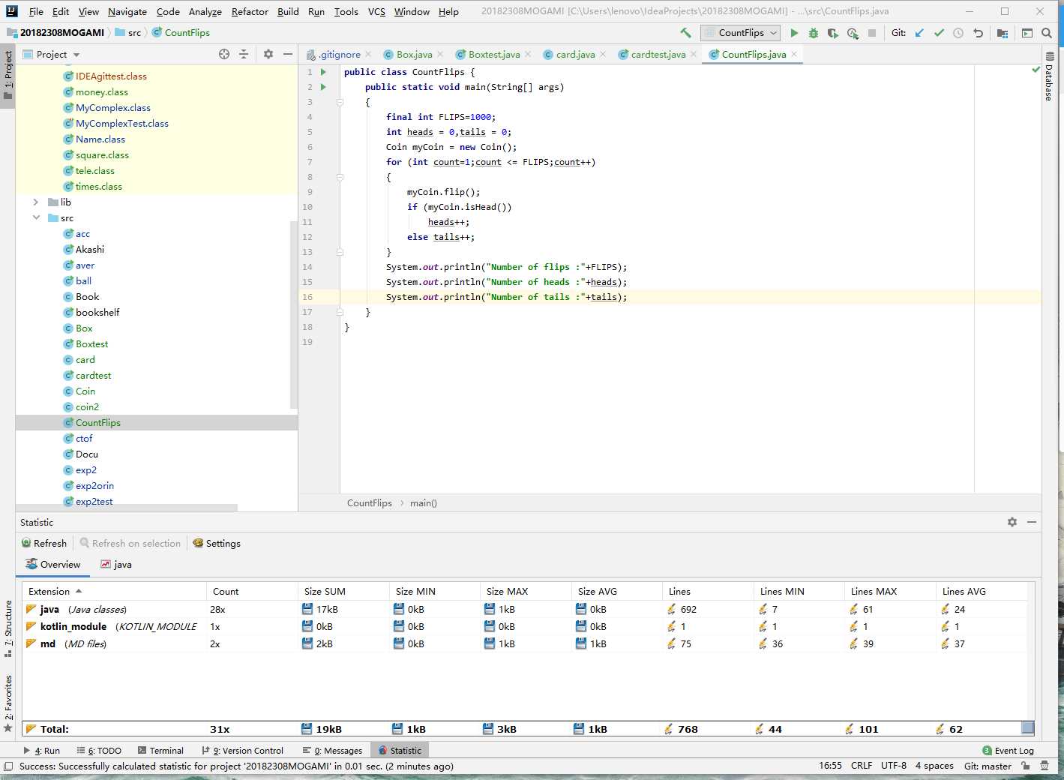The width and height of the screenshot is (1064, 780).
Task: Switch to the Boxtest.java editor tab
Action: tap(493, 54)
